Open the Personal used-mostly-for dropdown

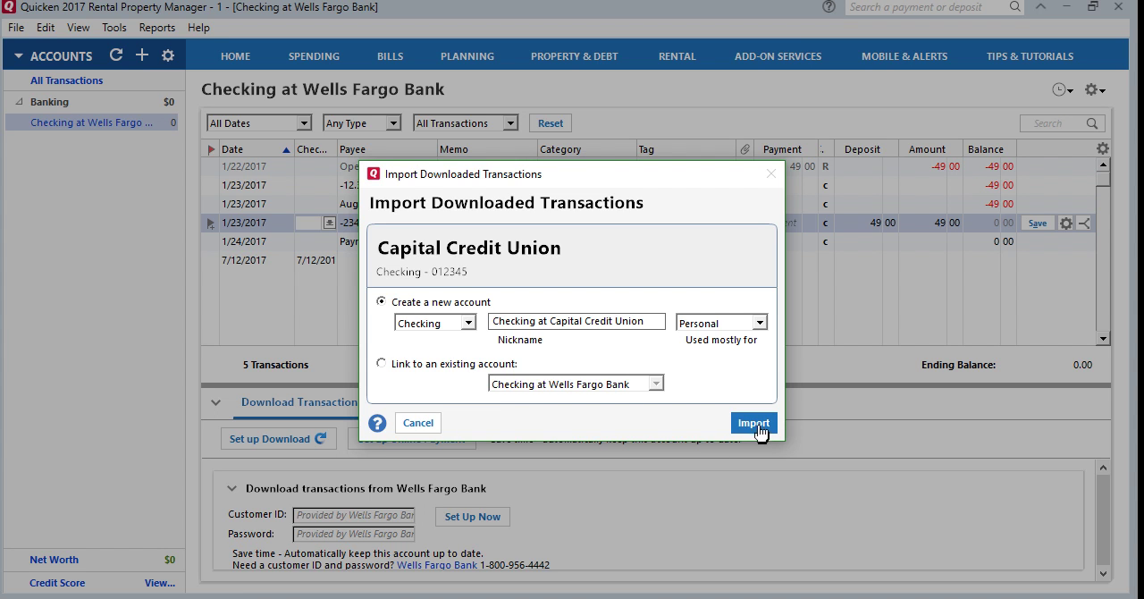click(760, 323)
